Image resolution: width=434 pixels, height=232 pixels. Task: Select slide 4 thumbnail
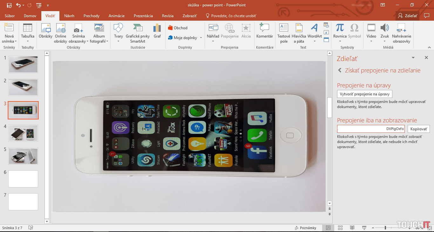(23, 133)
